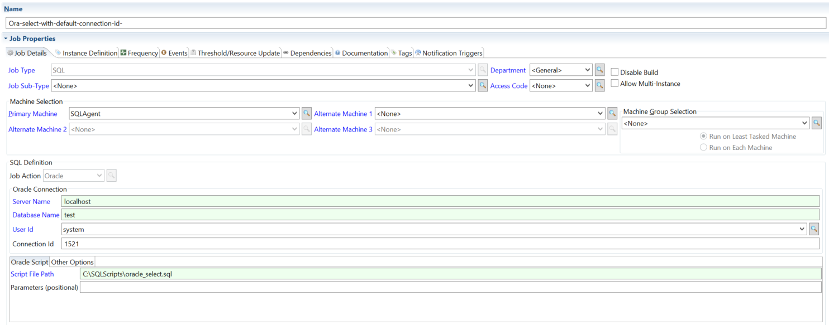Expand the Alternate Machine 1 dropdown

tap(601, 114)
